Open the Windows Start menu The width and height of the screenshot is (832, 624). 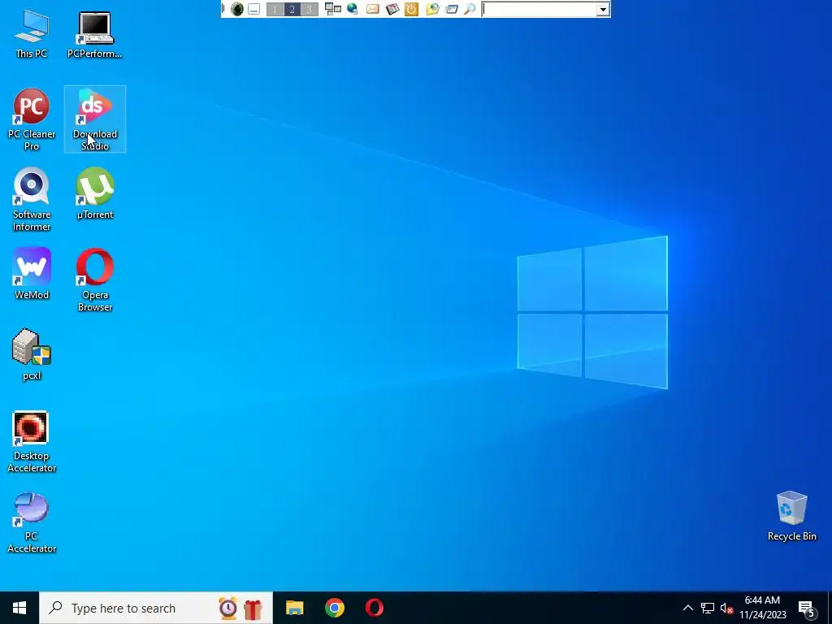click(19, 608)
